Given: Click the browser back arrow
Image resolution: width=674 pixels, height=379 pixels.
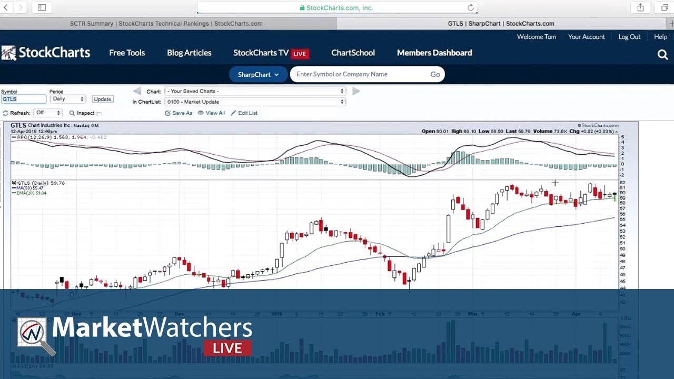Looking at the screenshot, I should [6, 7].
